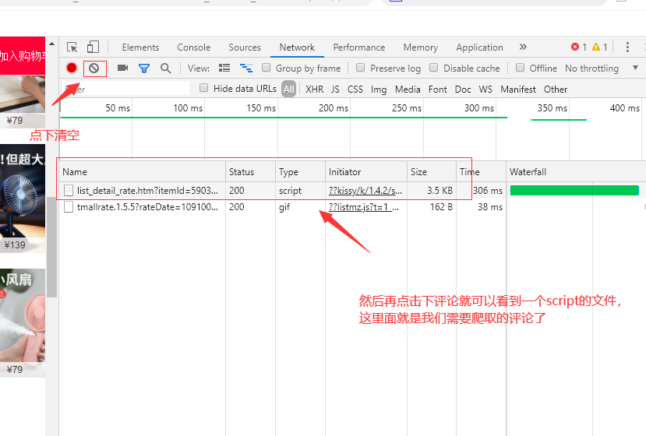646x436 pixels.
Task: Click 306 ms time cell
Action: (488, 191)
